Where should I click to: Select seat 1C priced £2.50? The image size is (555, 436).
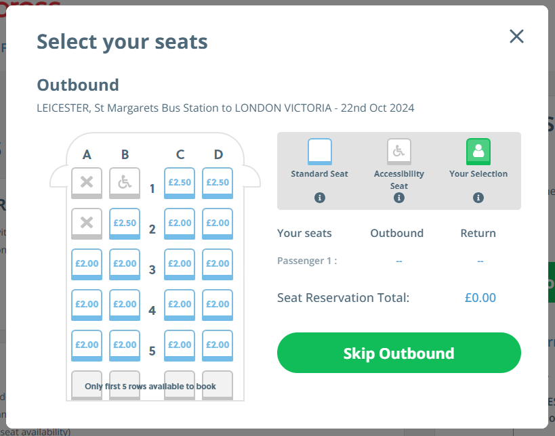[180, 182]
